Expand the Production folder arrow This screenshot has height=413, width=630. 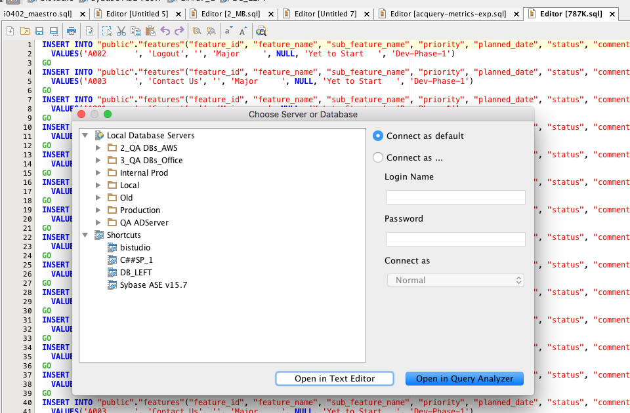98,210
